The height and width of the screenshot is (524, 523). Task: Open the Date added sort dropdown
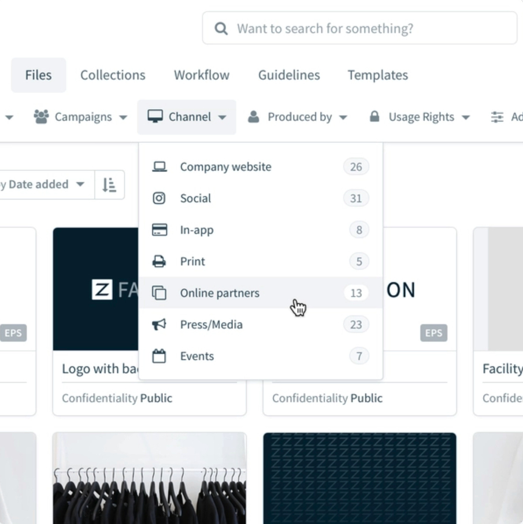pyautogui.click(x=47, y=184)
